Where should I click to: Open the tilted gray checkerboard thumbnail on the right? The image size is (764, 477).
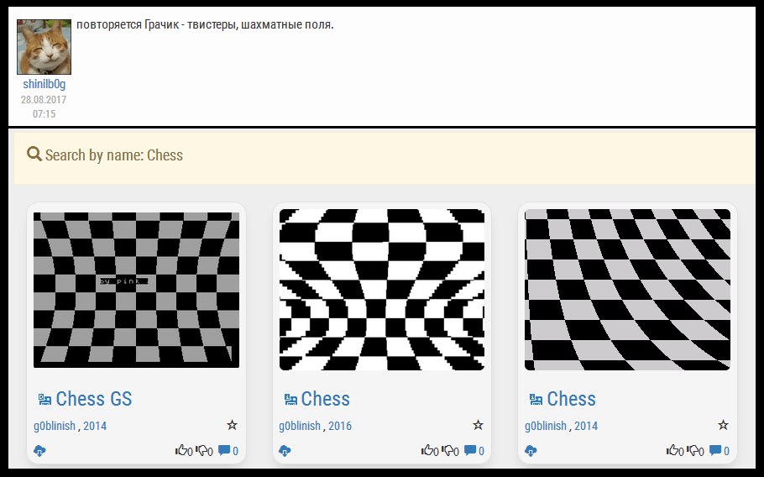click(x=627, y=290)
